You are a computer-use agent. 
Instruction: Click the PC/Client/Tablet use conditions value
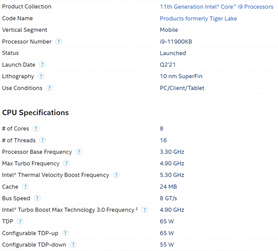pos(182,88)
